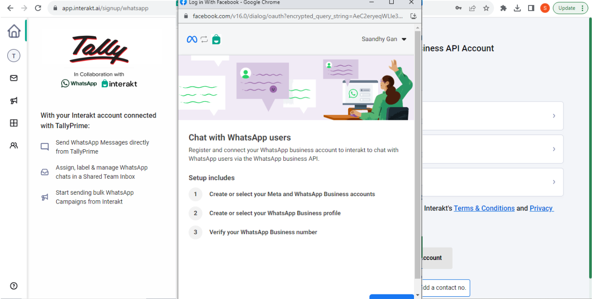The width and height of the screenshot is (592, 299).
Task: Open Interakt's Terms & Conditions link
Action: coord(484,208)
